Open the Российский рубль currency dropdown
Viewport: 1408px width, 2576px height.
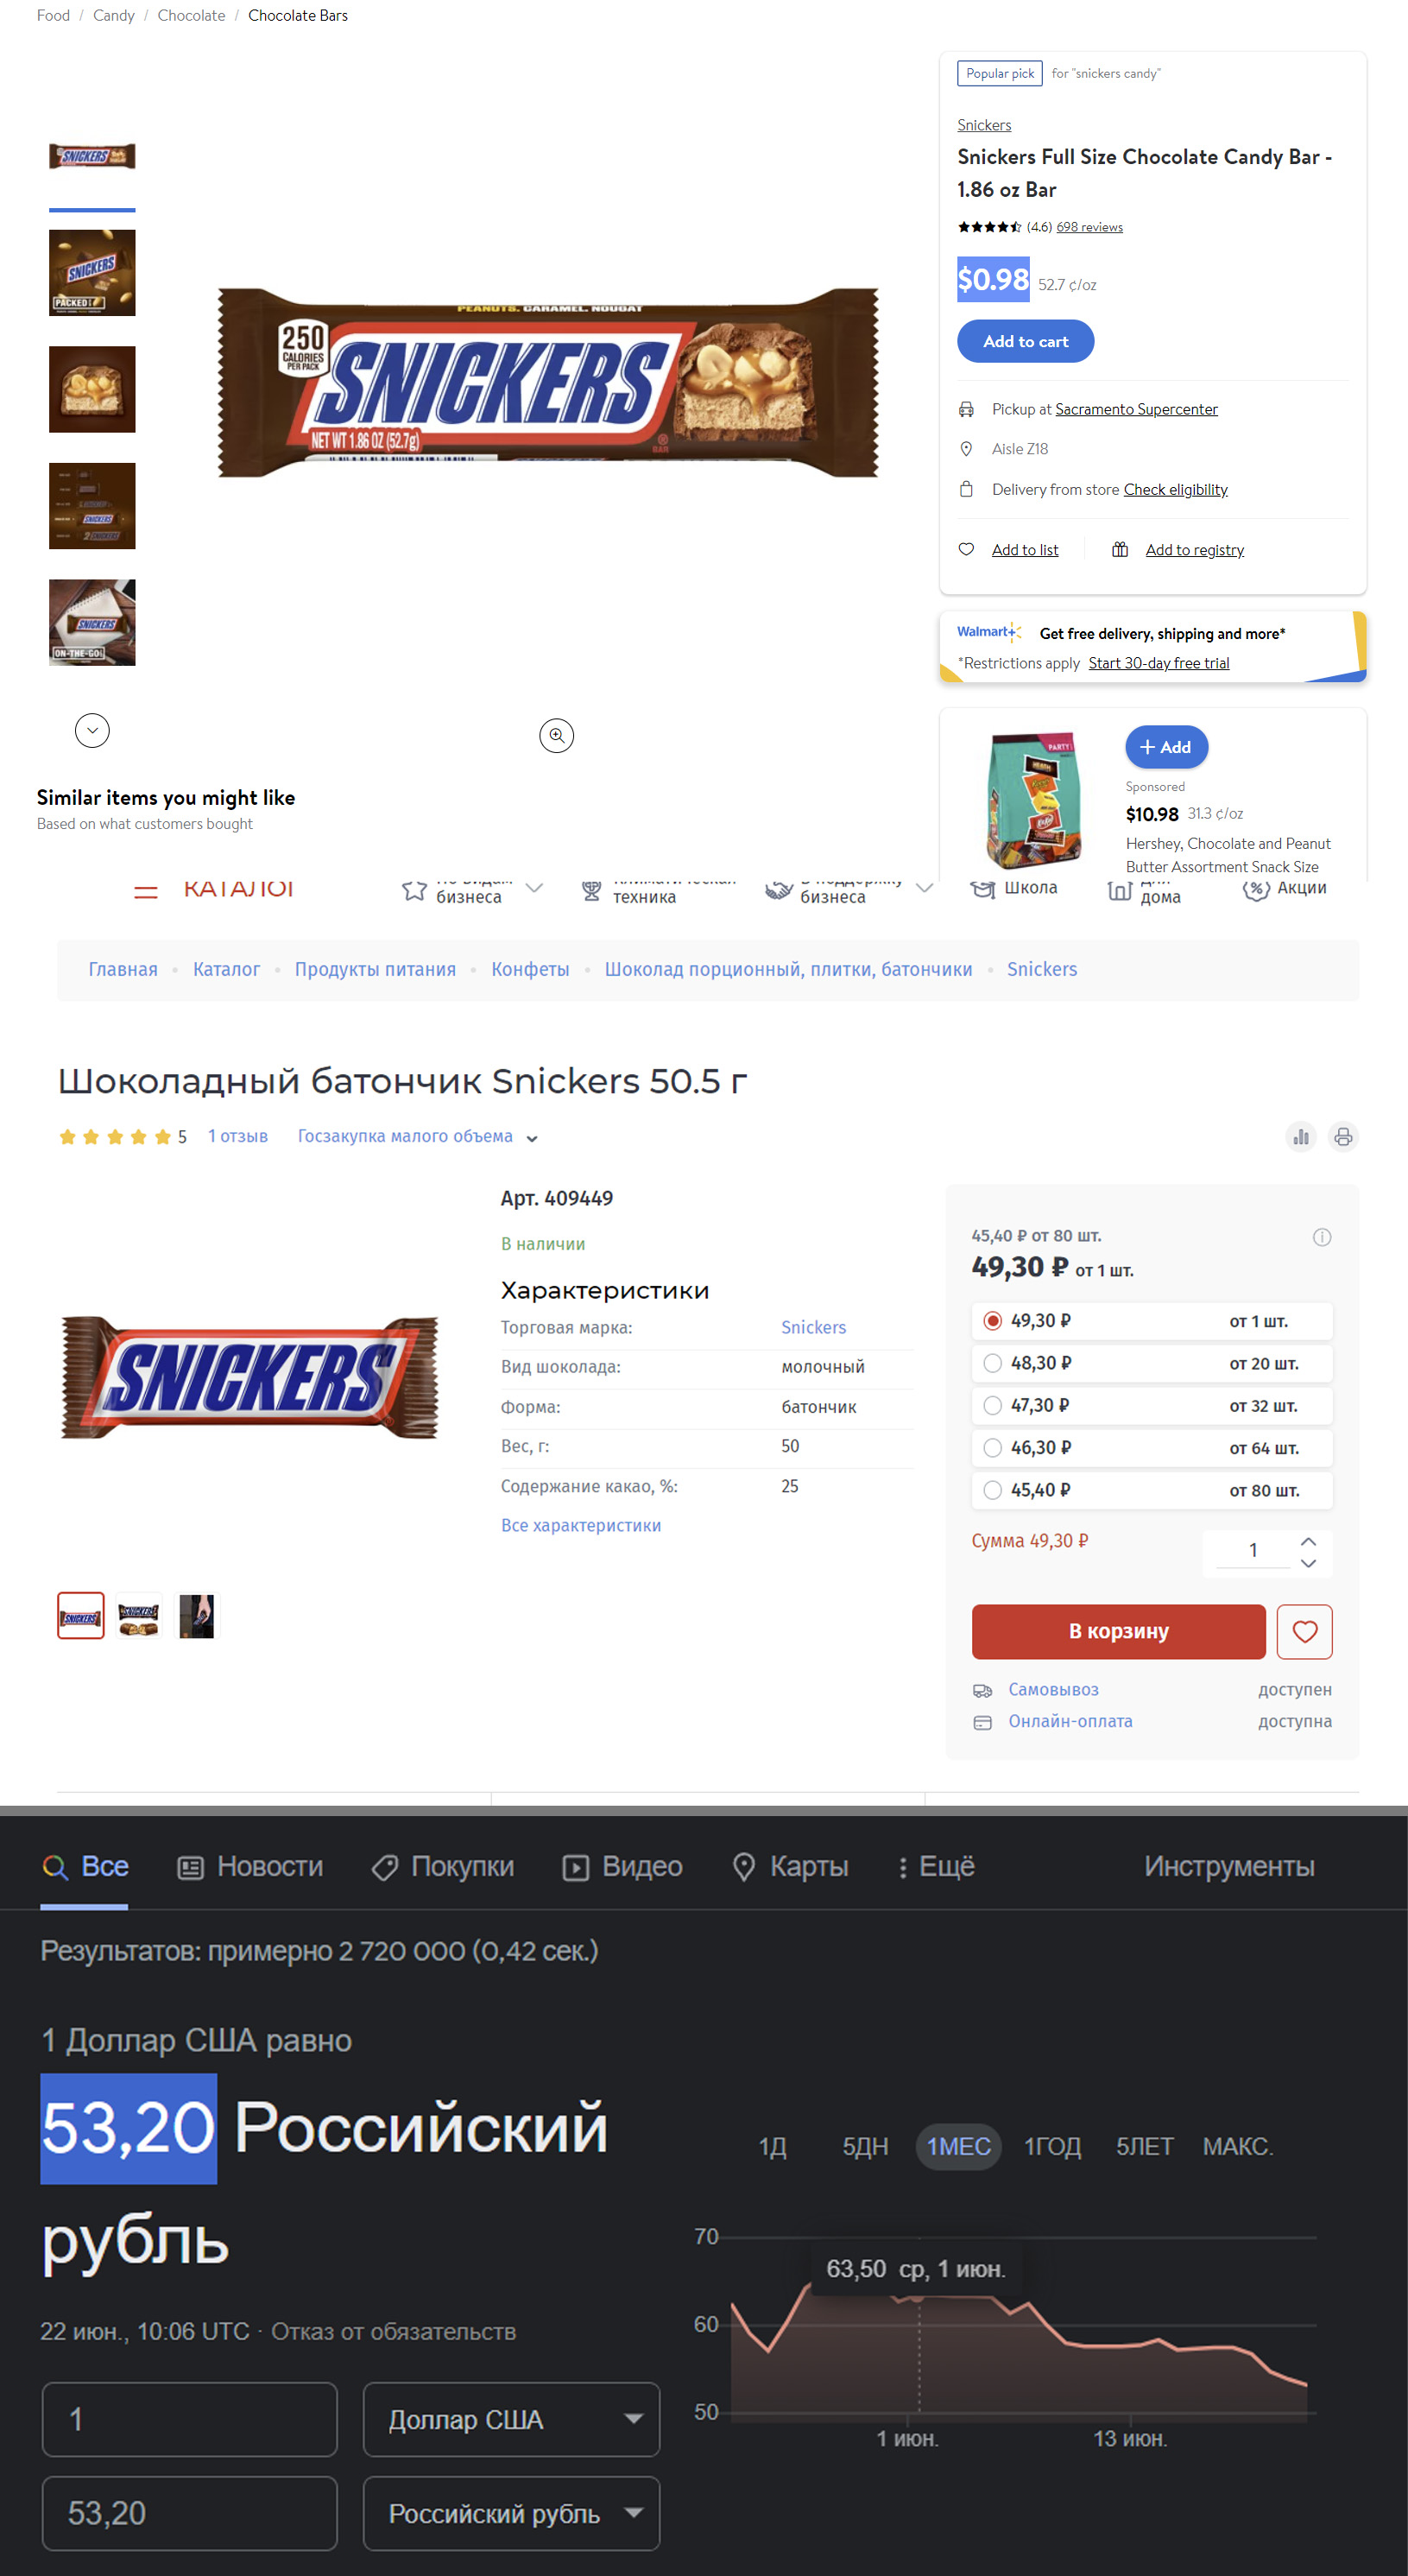click(511, 2513)
